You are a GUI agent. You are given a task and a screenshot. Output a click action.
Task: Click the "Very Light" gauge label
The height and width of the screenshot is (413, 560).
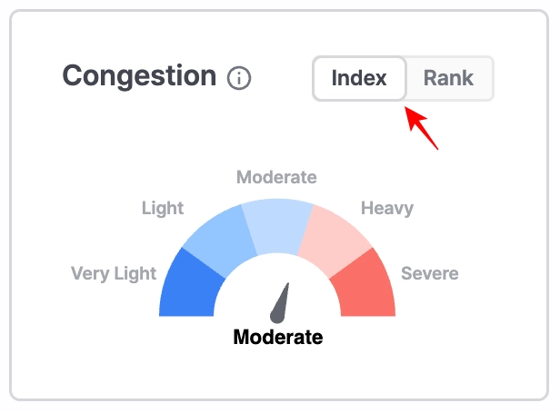click(x=114, y=273)
